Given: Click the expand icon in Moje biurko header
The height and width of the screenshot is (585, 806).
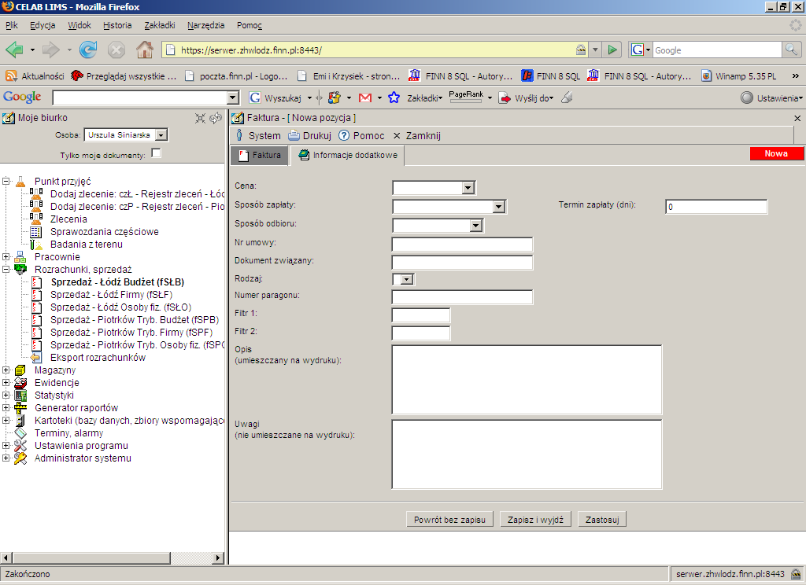Looking at the screenshot, I should [x=201, y=118].
